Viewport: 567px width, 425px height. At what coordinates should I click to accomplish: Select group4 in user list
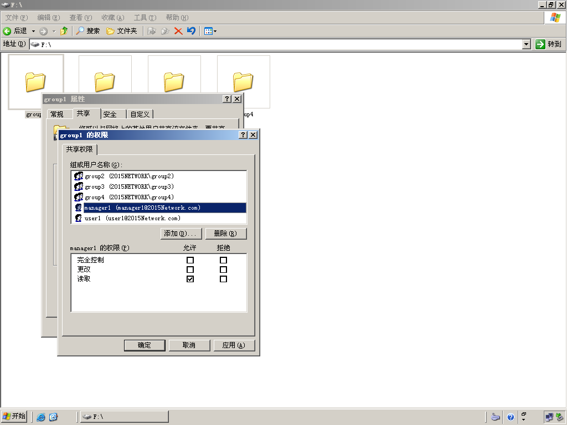point(159,197)
